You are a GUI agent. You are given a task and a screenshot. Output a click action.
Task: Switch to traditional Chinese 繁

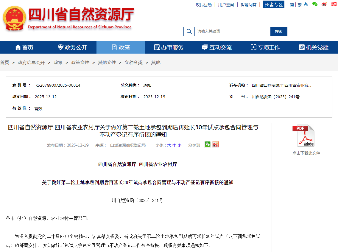tap(300, 5)
